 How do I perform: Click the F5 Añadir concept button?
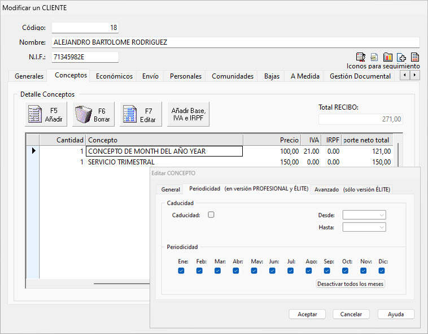click(x=46, y=114)
